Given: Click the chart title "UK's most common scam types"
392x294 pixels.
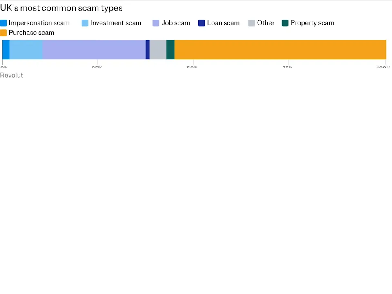Looking at the screenshot, I should (x=61, y=8).
